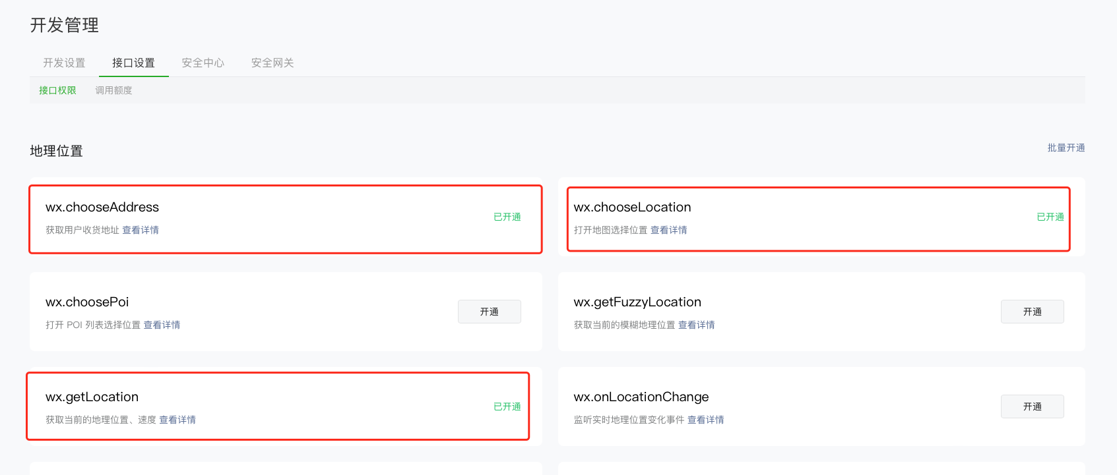The height and width of the screenshot is (475, 1117).
Task: View details for wx.getLocation
Action: pyautogui.click(x=177, y=420)
